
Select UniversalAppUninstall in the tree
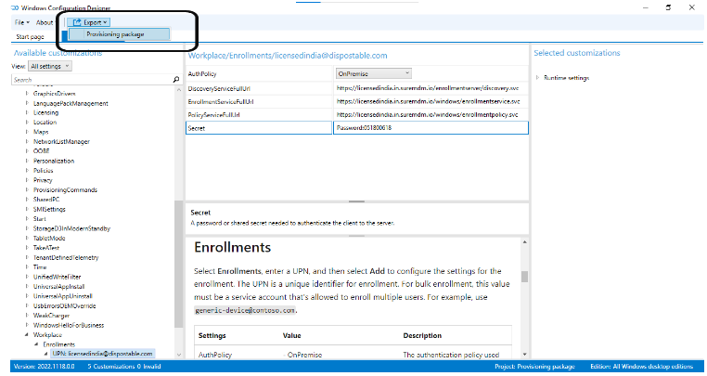(63, 296)
